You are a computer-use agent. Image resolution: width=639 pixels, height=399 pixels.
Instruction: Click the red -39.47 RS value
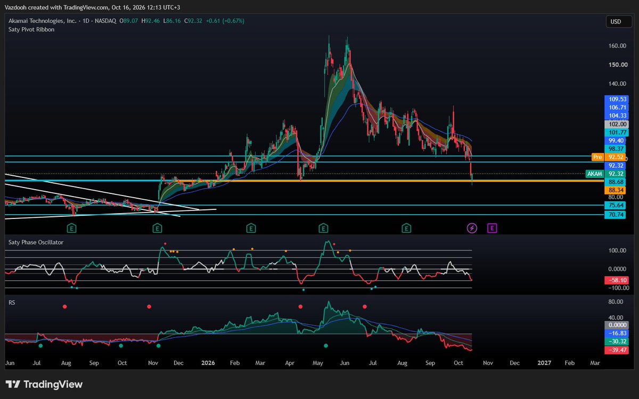[x=616, y=350]
